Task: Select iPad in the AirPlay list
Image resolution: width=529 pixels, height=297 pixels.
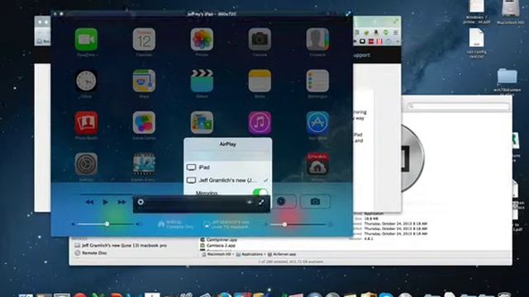Action: (228, 167)
